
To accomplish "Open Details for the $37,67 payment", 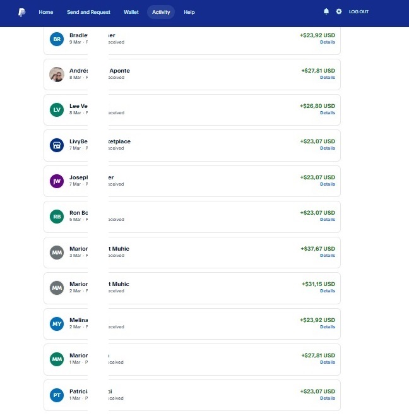I will 328,256.
